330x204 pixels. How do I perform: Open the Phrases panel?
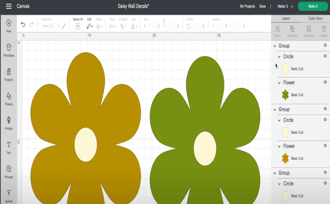9,172
